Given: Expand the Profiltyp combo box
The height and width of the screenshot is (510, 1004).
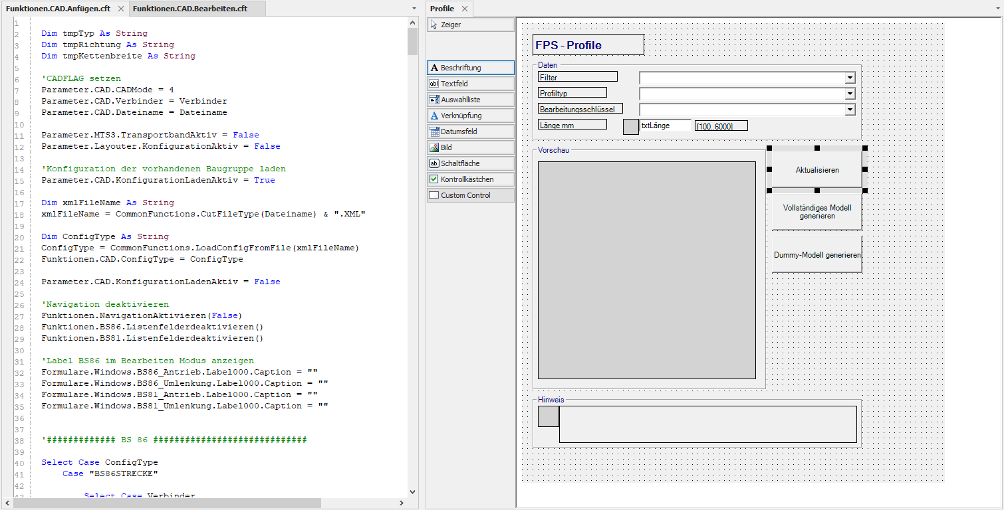Looking at the screenshot, I should [849, 94].
